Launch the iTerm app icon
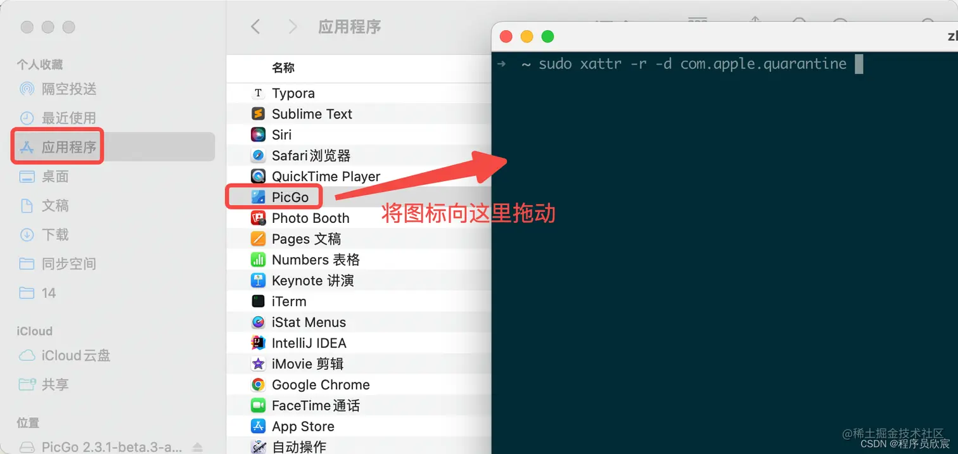The width and height of the screenshot is (958, 454). pos(258,301)
